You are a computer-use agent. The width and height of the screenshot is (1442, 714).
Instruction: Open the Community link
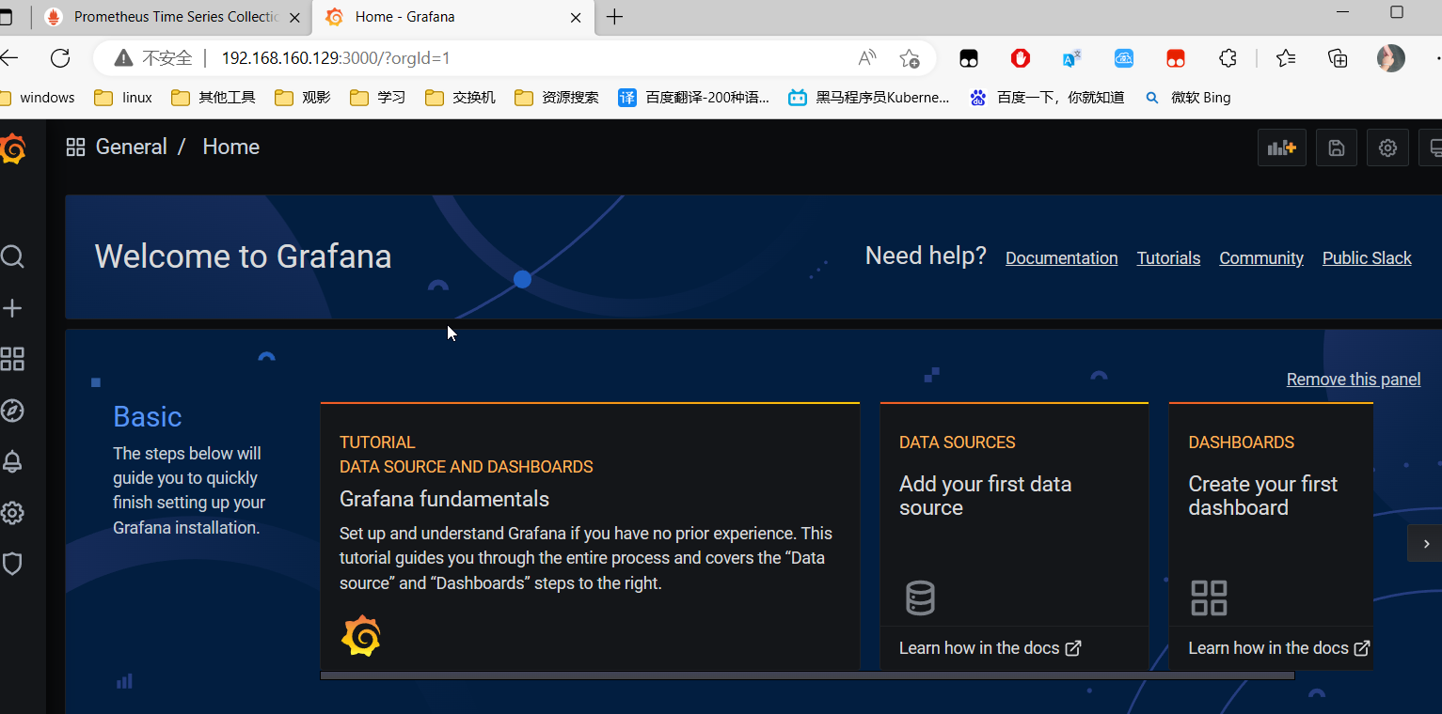(x=1261, y=258)
